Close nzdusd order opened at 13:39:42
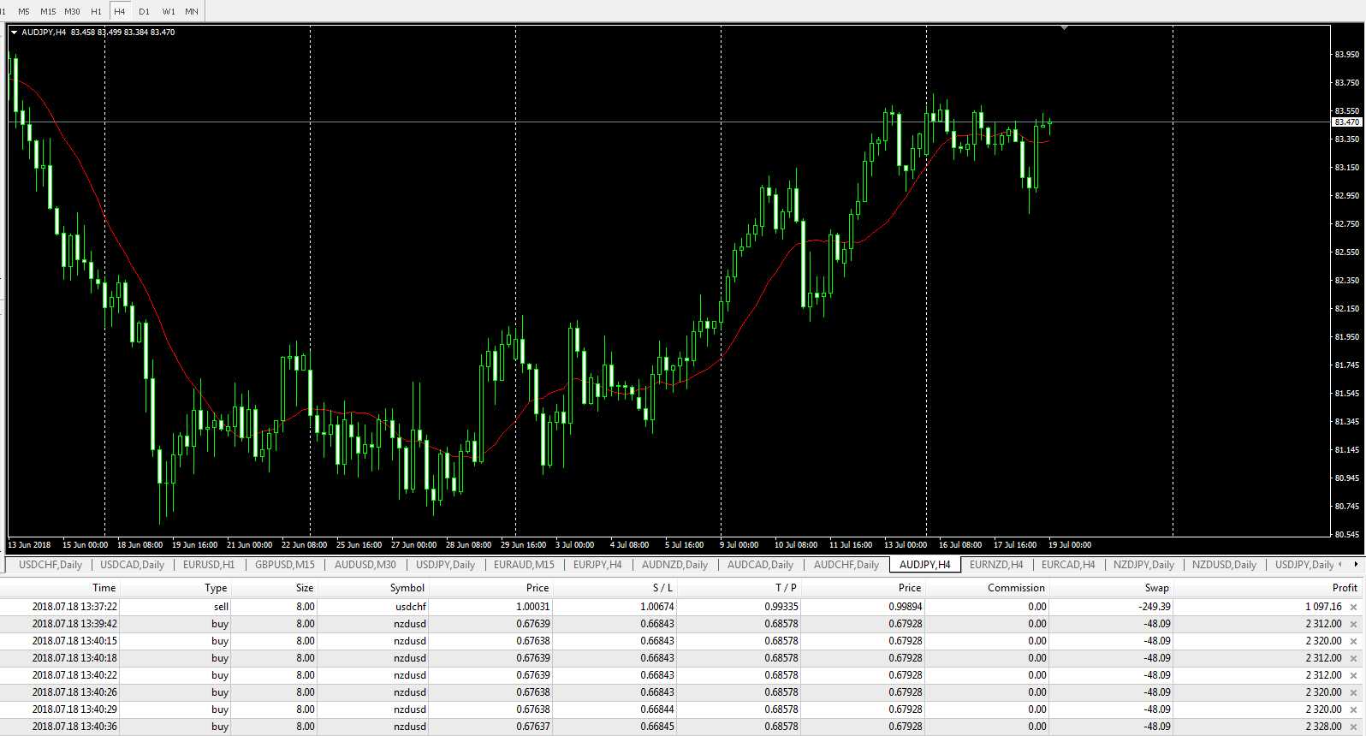 tap(1353, 624)
